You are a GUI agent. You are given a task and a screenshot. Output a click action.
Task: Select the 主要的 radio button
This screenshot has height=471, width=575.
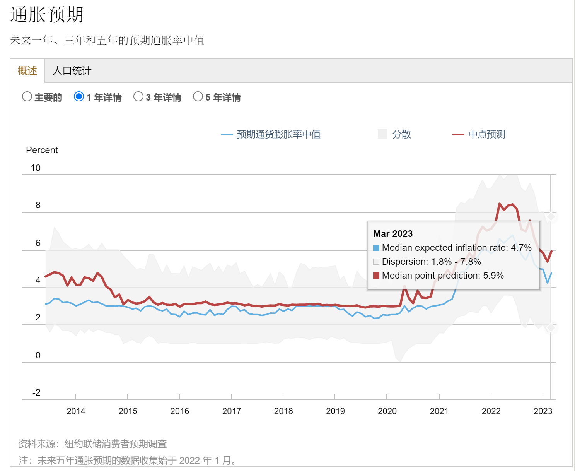coord(27,97)
